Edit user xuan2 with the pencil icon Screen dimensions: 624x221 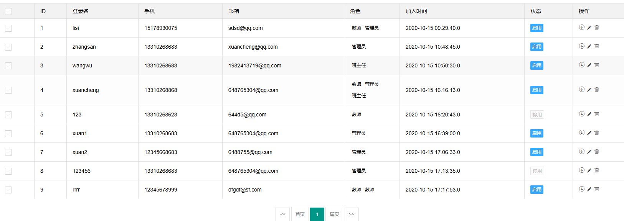tap(589, 152)
